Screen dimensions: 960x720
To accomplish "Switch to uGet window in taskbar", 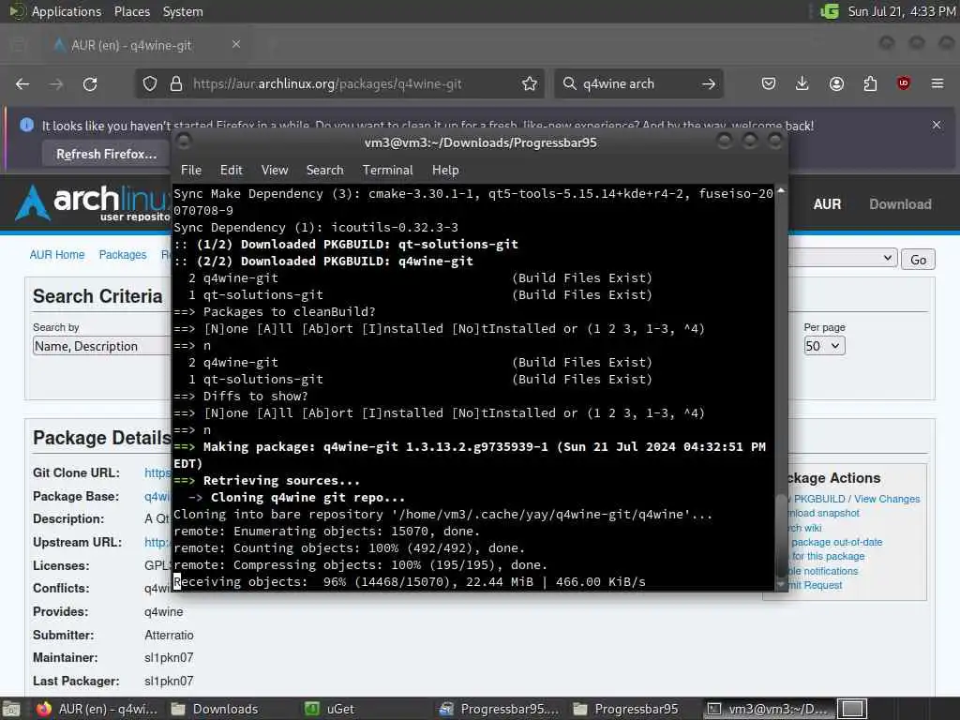I will 331,709.
